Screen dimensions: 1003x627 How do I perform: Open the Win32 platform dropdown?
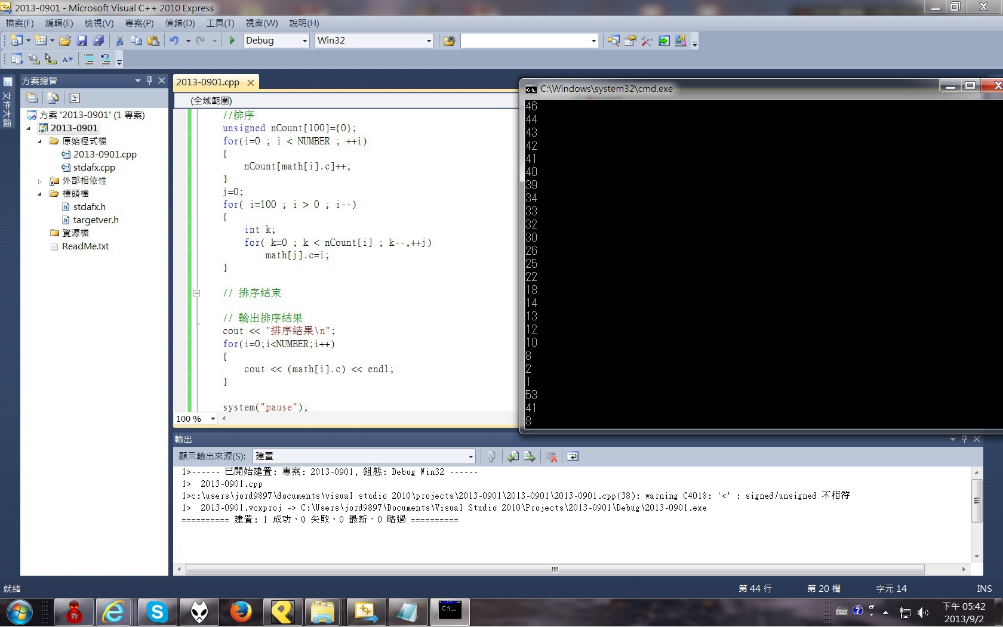point(429,41)
